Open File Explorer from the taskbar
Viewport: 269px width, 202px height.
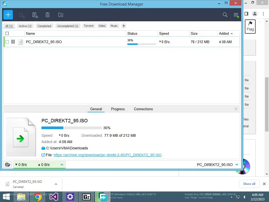(x=21, y=197)
